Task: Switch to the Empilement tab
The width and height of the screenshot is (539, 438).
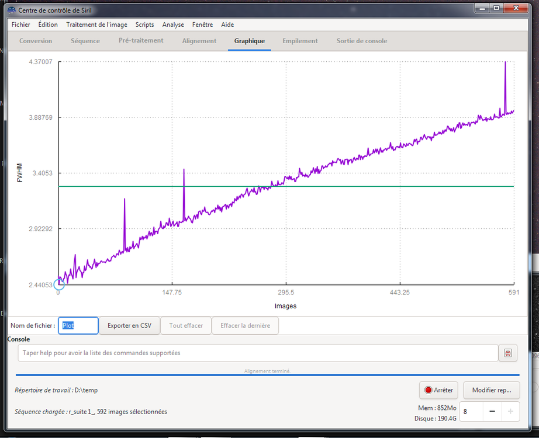Action: [x=300, y=41]
